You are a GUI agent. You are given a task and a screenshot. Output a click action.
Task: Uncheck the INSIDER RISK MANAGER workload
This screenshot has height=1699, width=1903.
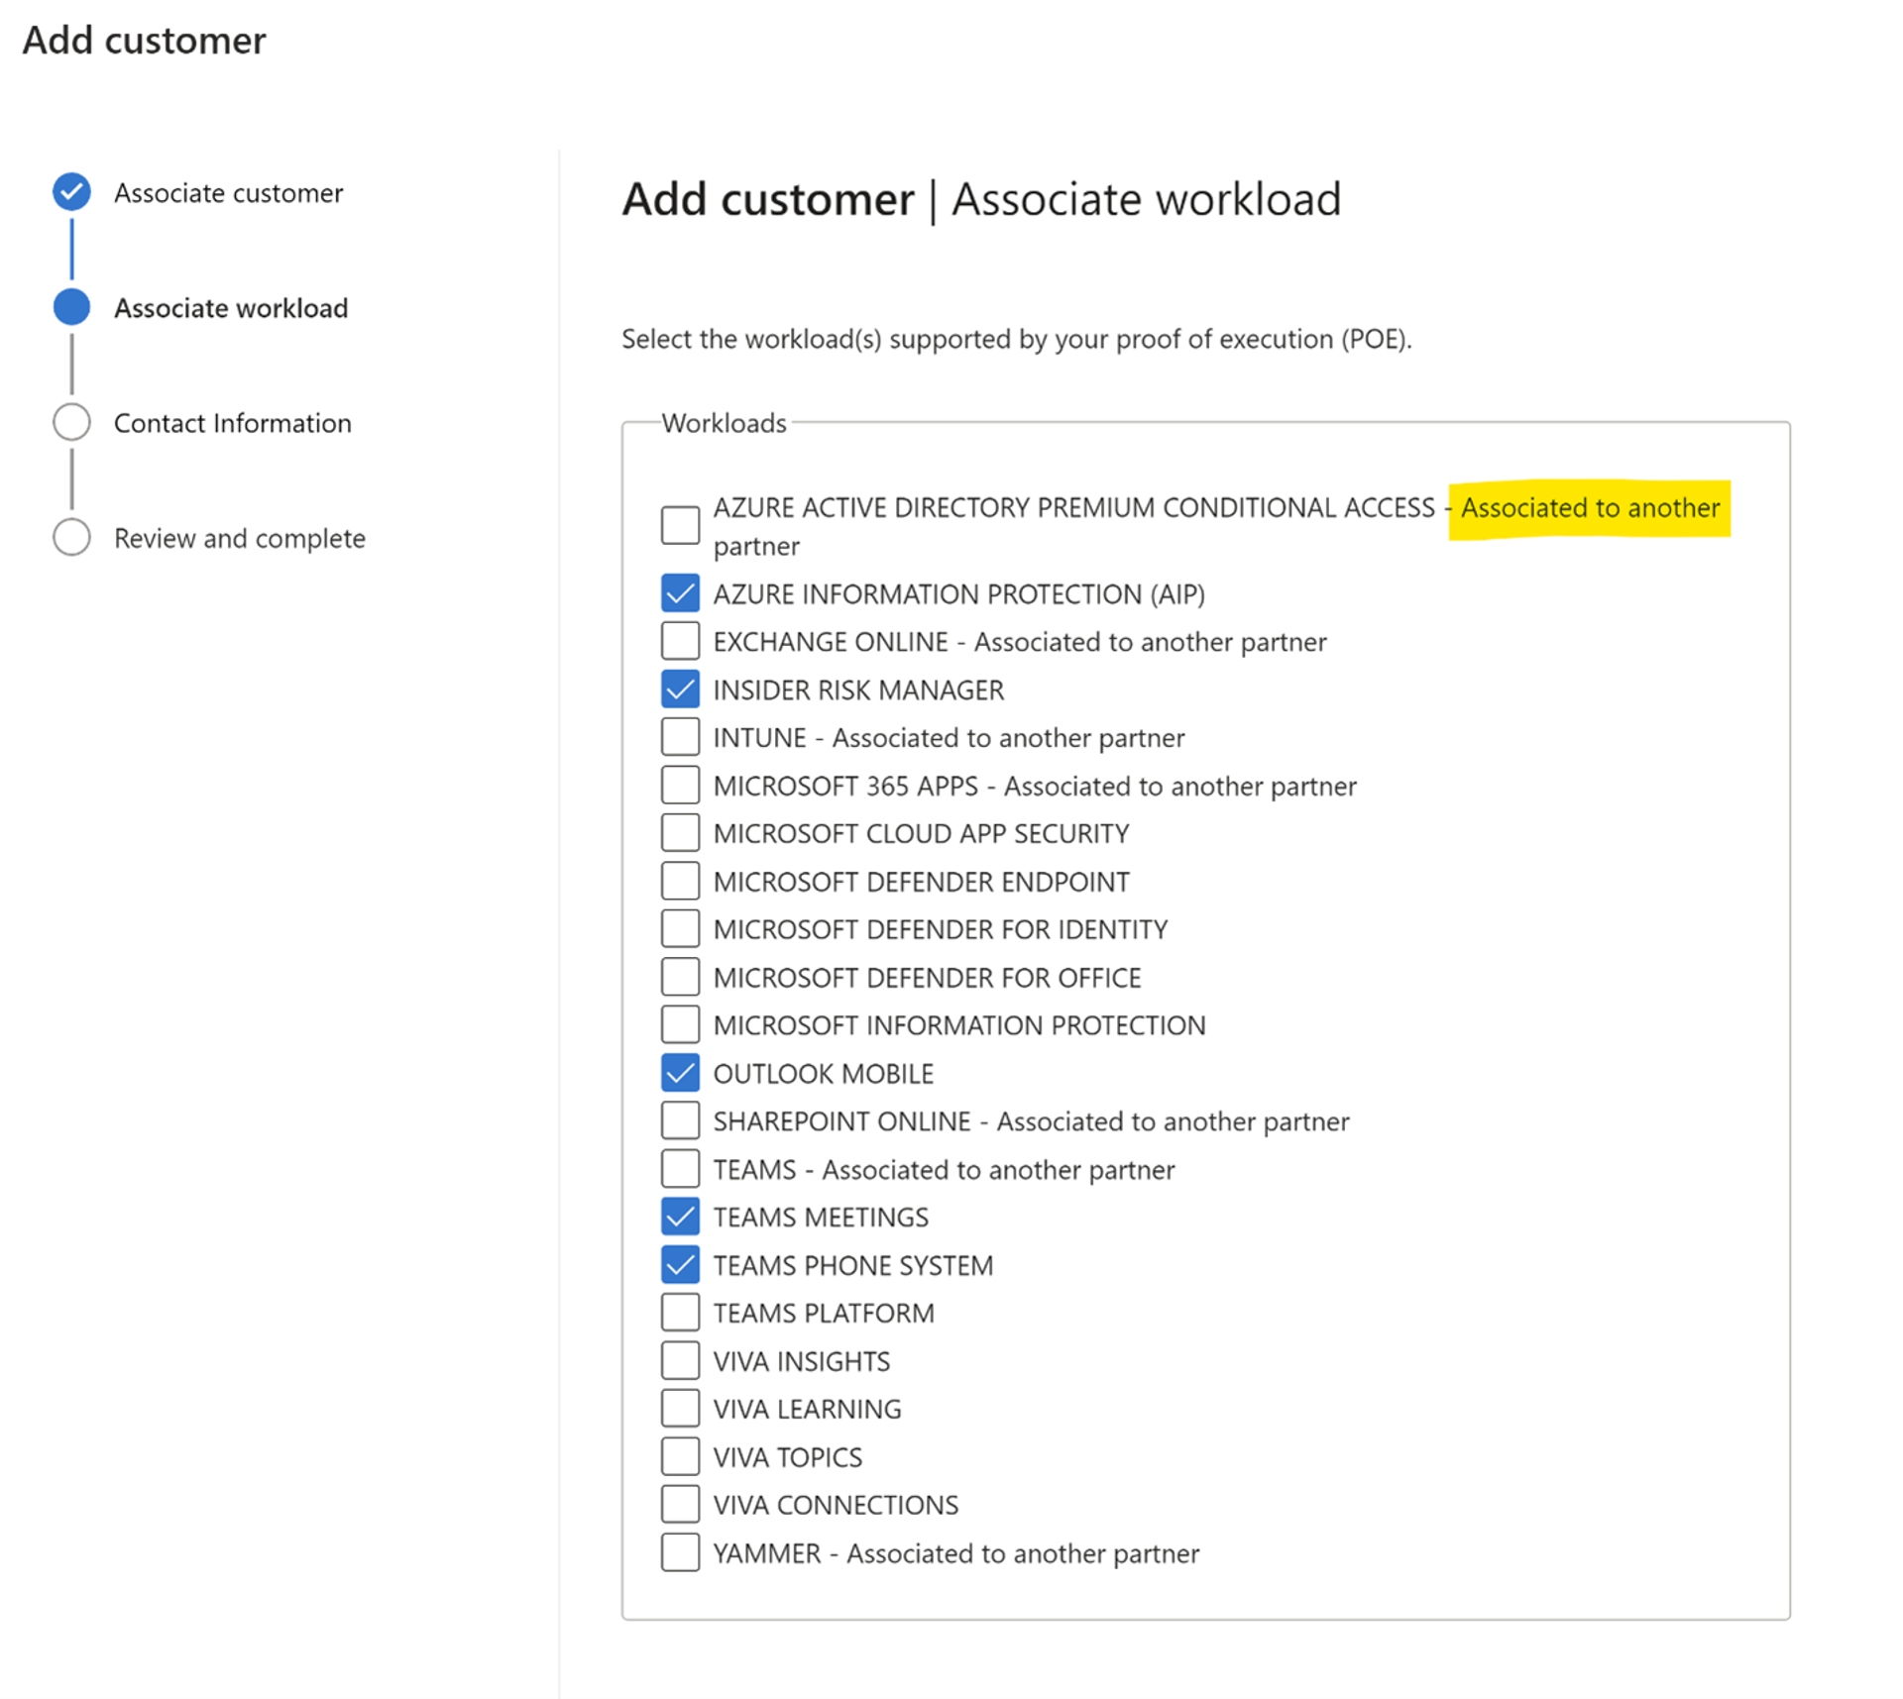[680, 689]
